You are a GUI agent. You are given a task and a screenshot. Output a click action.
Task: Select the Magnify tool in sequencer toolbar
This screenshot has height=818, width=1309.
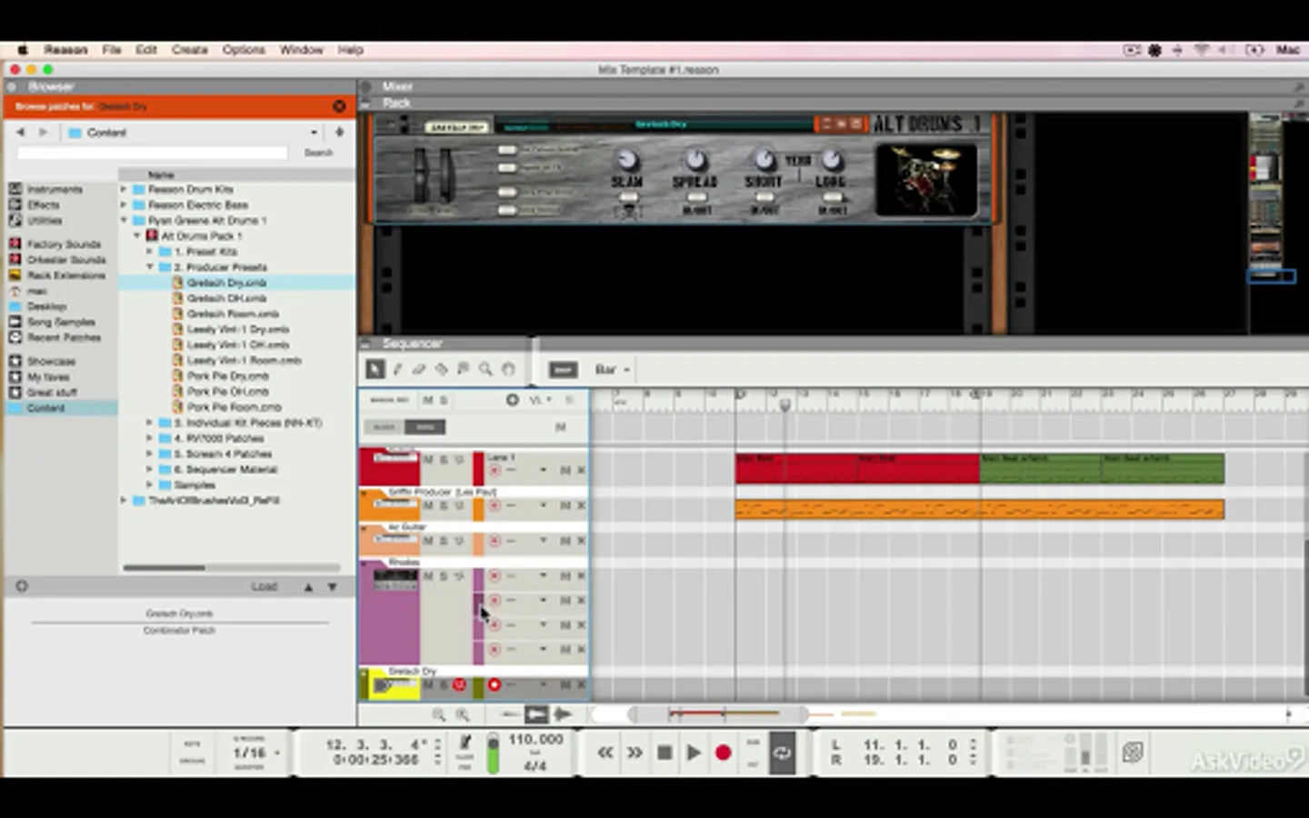(485, 369)
